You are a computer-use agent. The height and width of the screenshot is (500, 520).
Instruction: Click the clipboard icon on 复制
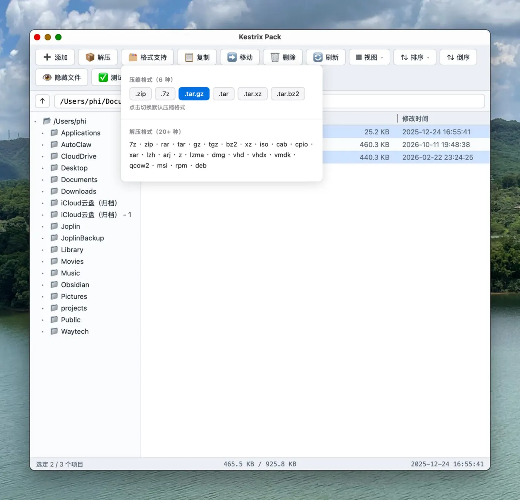pos(189,57)
